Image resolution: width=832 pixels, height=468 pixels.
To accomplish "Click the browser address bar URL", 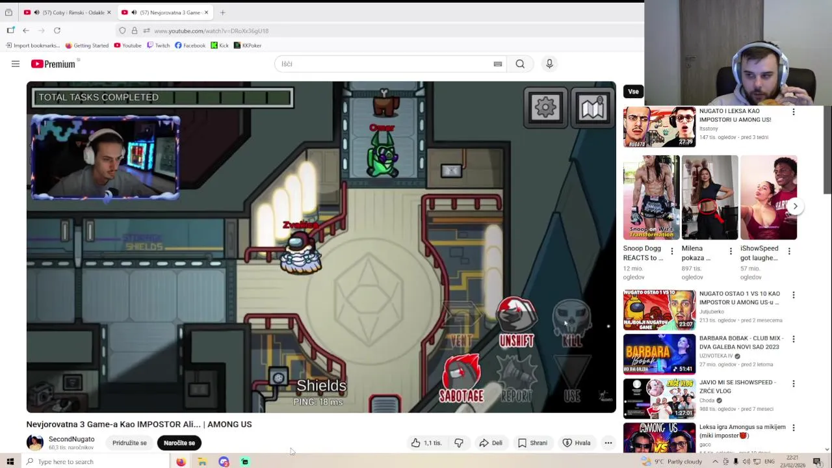I will click(x=211, y=31).
